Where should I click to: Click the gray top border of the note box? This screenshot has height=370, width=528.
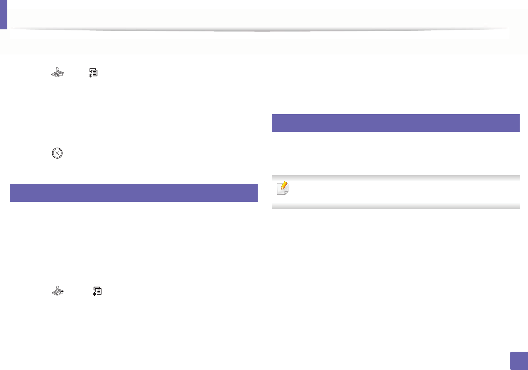[396, 177]
